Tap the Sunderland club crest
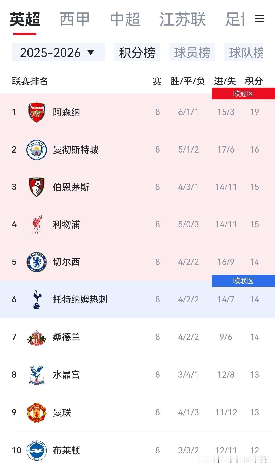 [x=37, y=337]
